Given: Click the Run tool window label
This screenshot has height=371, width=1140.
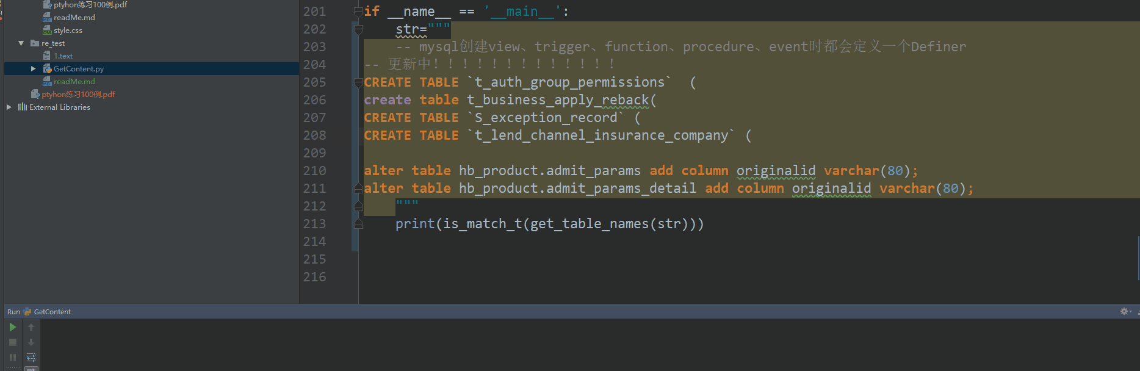Looking at the screenshot, I should click(x=13, y=312).
